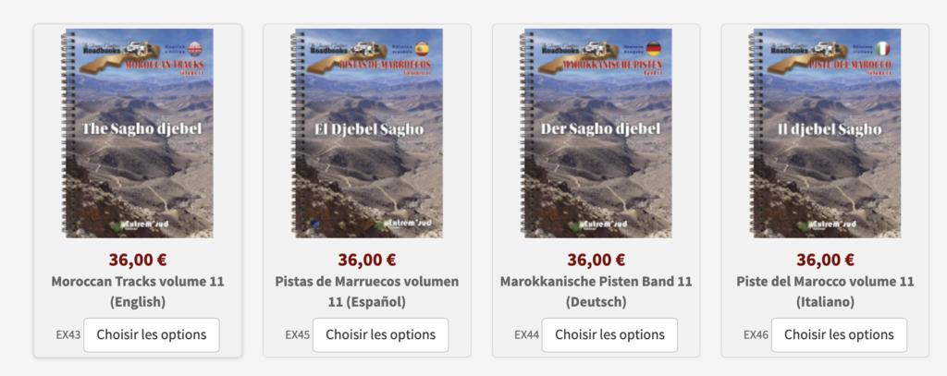Click the German flag on the cover
947x376 pixels.
pos(654,48)
